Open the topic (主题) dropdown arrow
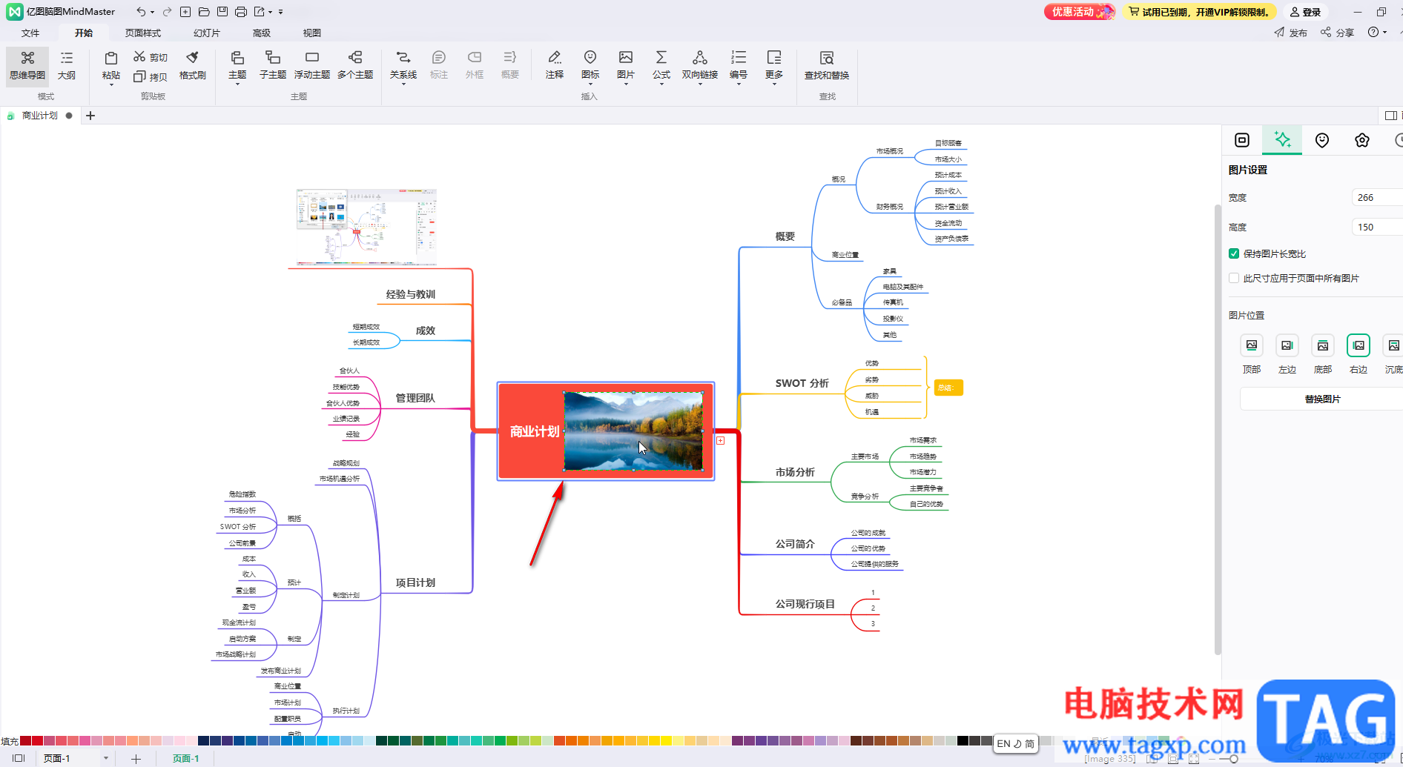Screen dimensions: 1403x767 coord(237,84)
